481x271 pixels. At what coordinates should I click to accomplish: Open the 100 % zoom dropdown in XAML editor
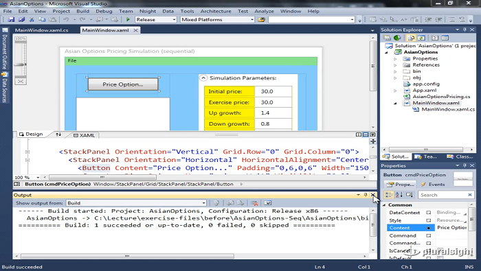click(38, 177)
